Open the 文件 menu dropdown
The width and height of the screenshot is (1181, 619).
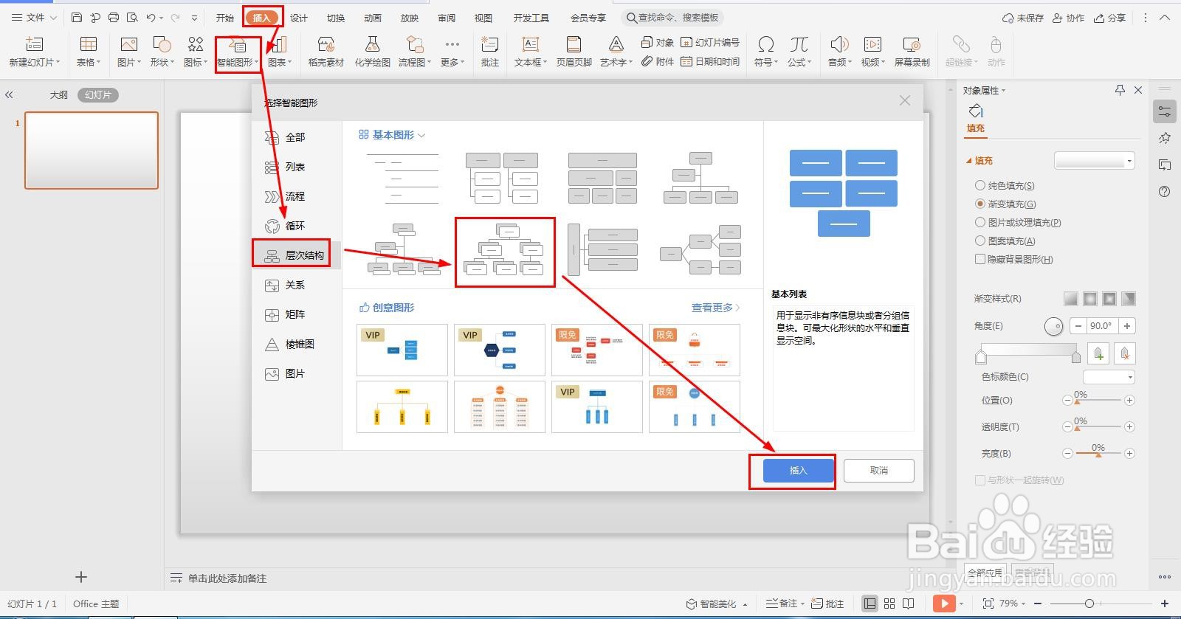click(34, 17)
